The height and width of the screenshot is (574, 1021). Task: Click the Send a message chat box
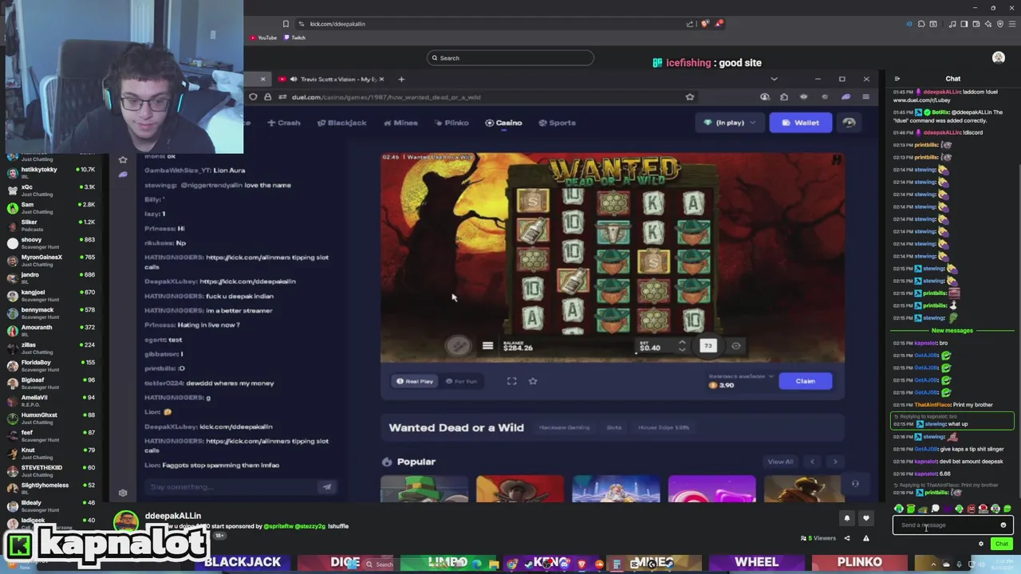953,525
